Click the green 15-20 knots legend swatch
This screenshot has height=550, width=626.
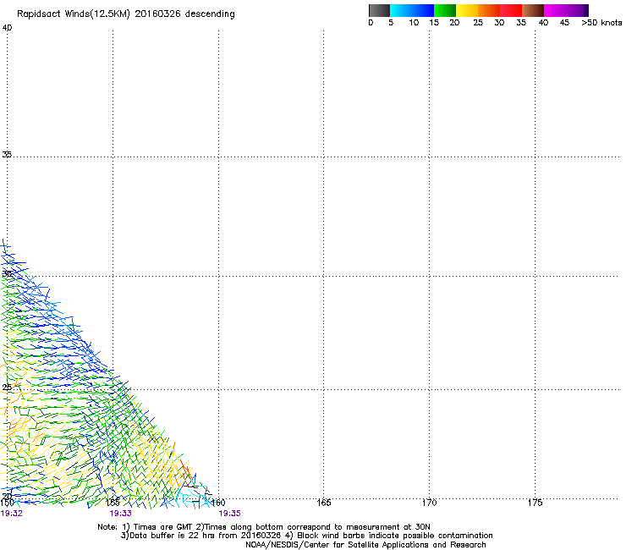445,10
